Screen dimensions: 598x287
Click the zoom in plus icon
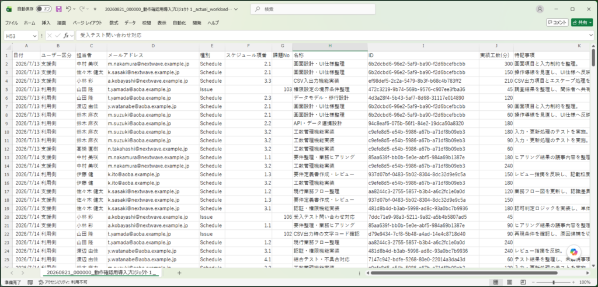tap(573, 282)
